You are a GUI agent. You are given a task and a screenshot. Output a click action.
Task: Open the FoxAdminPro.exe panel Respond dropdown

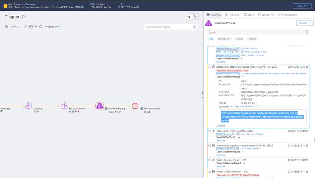305,23
